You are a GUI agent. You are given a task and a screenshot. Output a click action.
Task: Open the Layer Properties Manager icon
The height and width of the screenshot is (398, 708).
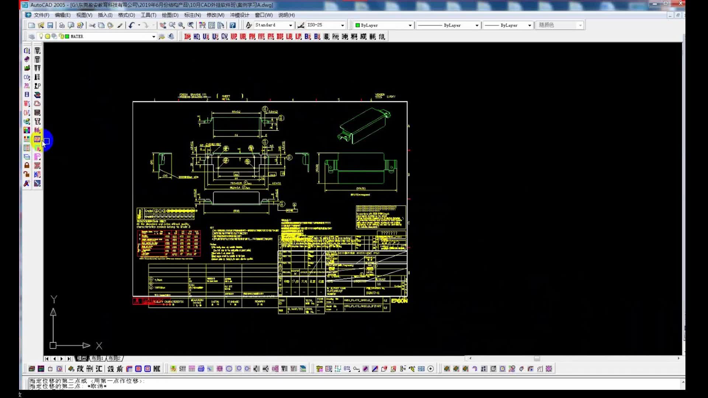tap(32, 36)
